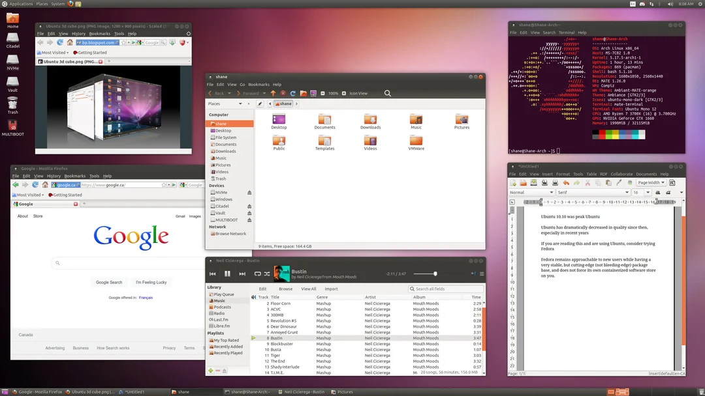Click the Français language link on Google
Viewport: 705px width, 396px height.
[146, 298]
